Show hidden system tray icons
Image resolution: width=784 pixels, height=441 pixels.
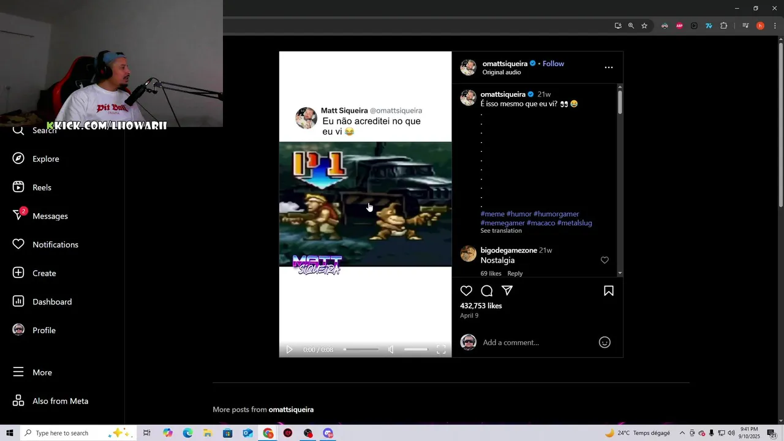pyautogui.click(x=682, y=433)
